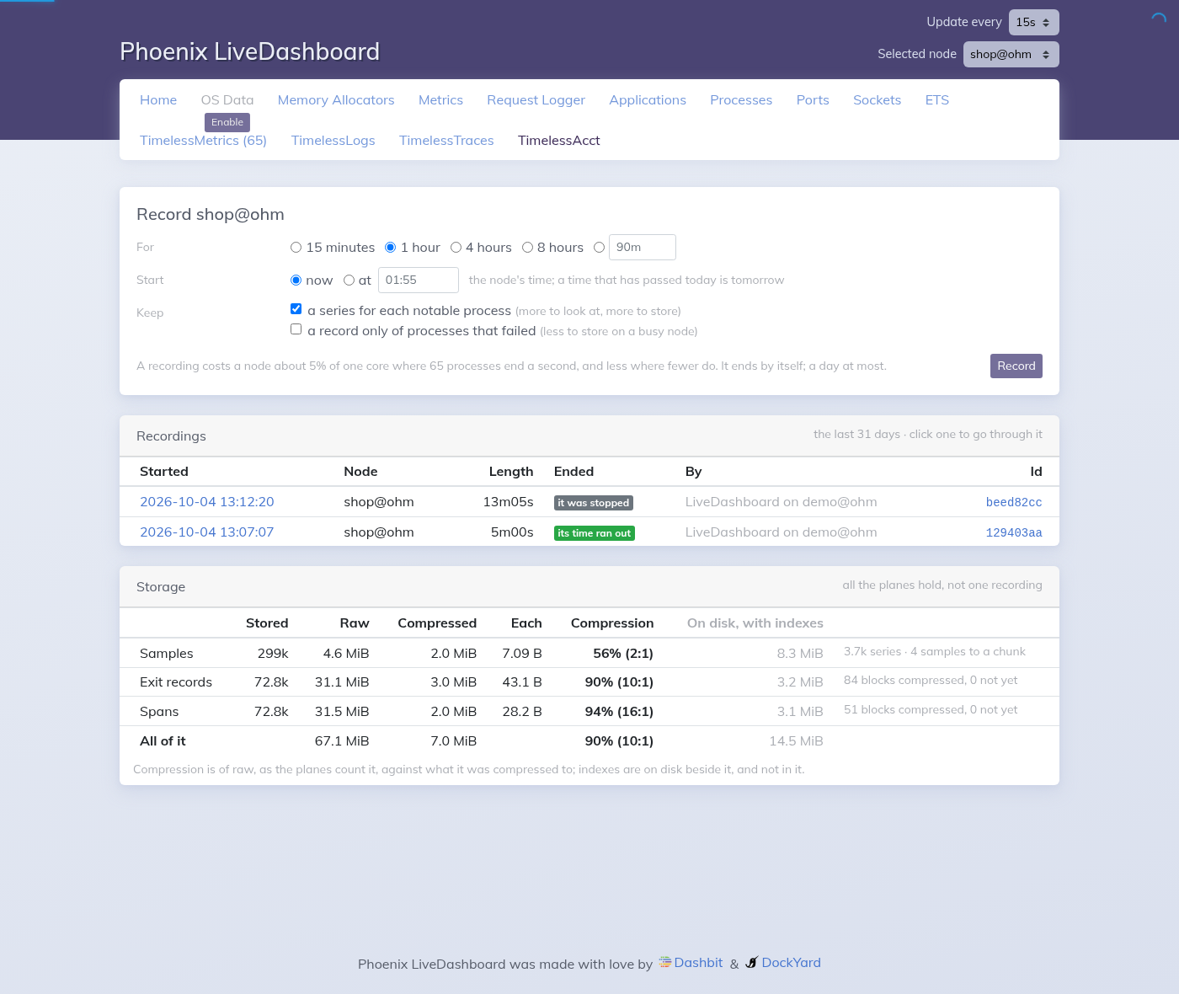Click the 14.5 MiB on-disk total

click(796, 741)
